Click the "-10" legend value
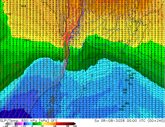Image resolution: width=165 pixels, height=127 pixels. tap(23, 126)
